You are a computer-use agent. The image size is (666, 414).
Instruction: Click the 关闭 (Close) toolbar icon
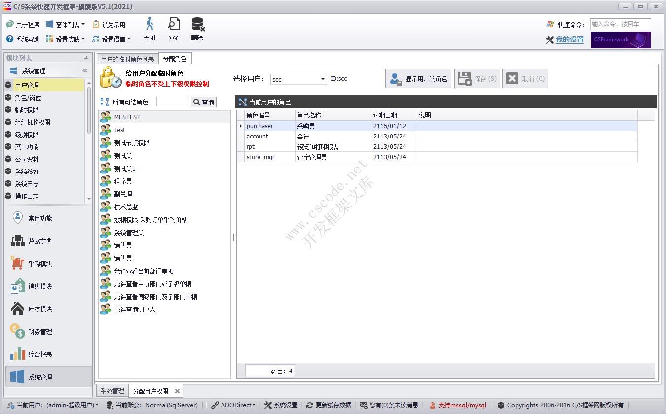149,29
